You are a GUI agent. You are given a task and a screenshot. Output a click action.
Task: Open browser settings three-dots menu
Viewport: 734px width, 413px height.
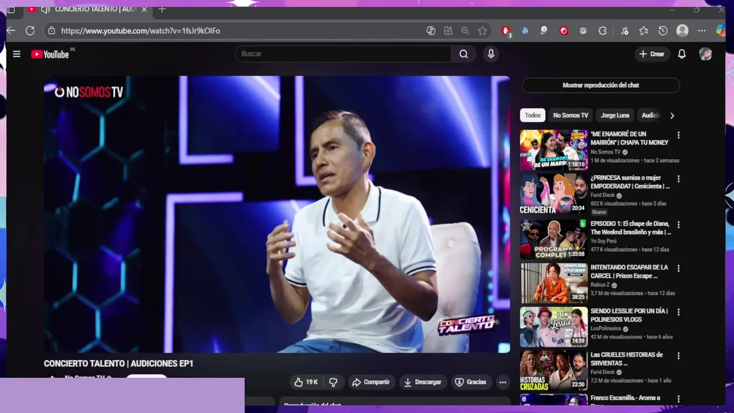(x=702, y=31)
